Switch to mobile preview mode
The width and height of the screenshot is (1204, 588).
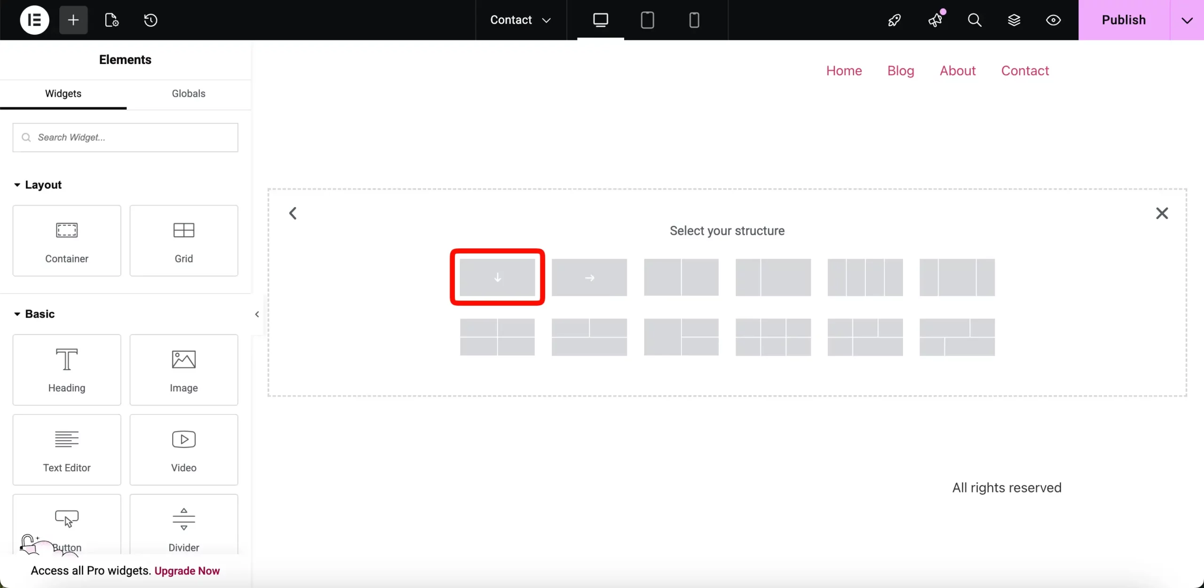[694, 20]
